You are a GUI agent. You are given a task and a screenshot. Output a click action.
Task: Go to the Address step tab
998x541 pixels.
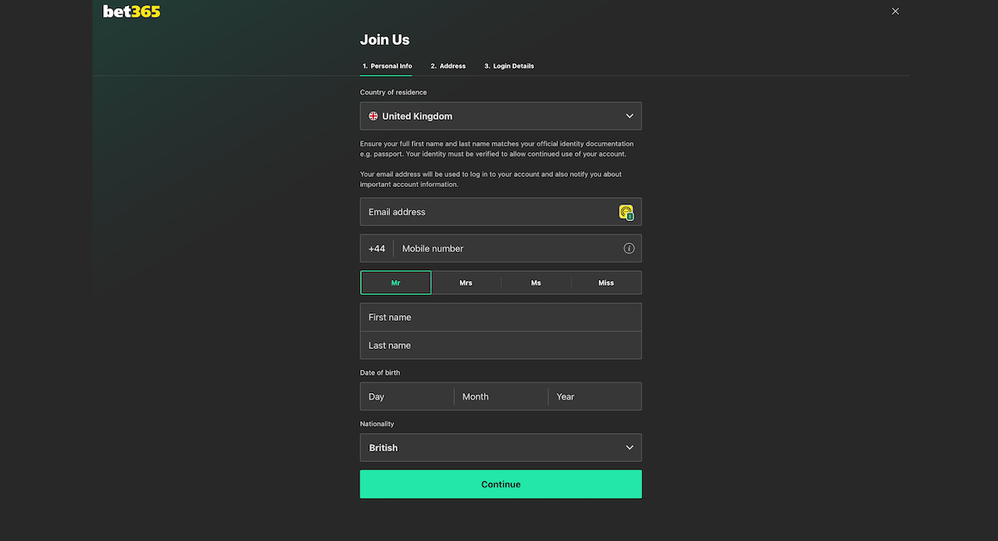coord(448,66)
